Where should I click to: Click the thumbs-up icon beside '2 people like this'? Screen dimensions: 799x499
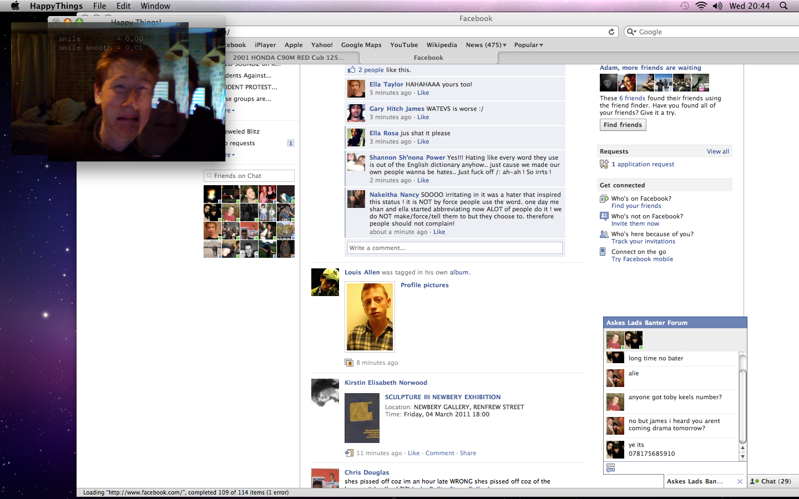(351, 69)
